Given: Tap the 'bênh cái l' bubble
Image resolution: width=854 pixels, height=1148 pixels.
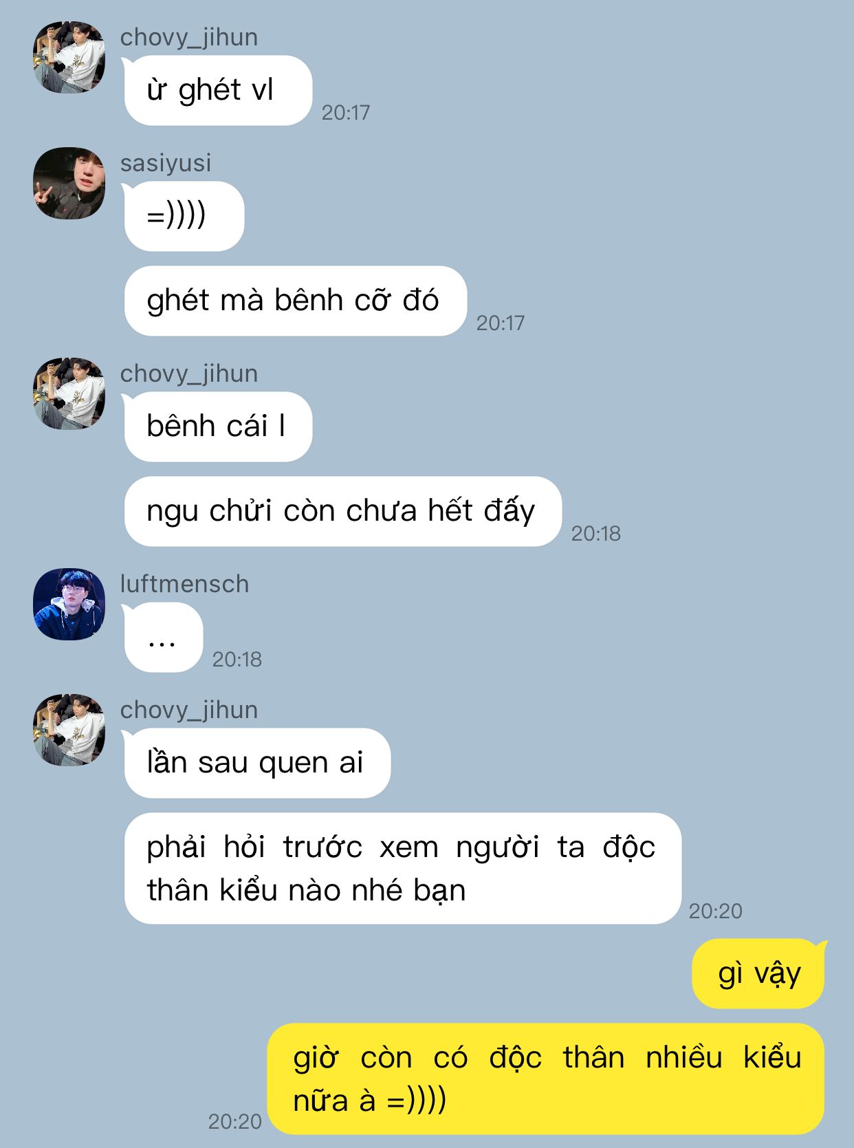Looking at the screenshot, I should pyautogui.click(x=217, y=426).
